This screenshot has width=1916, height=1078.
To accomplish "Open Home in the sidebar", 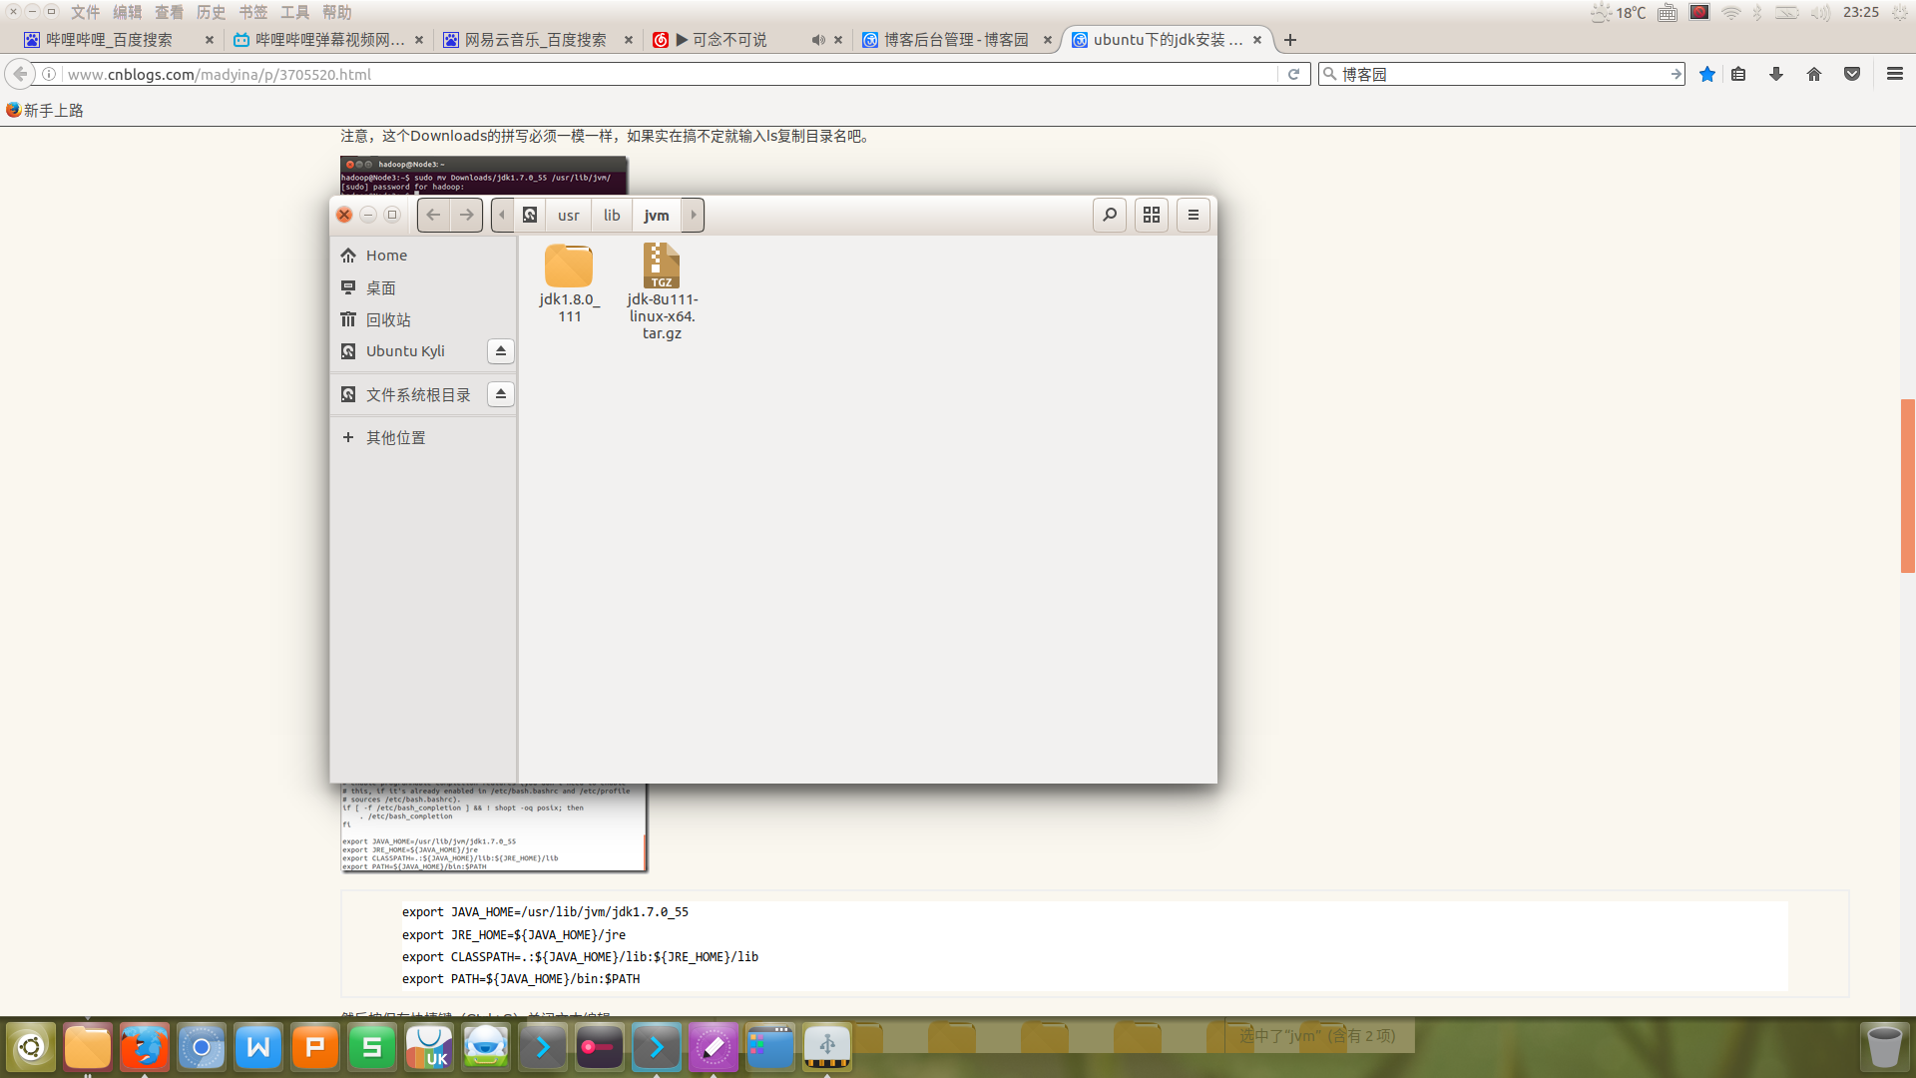I will [423, 256].
